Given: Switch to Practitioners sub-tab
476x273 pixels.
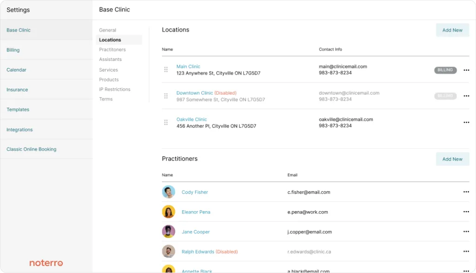Looking at the screenshot, I should (x=112, y=50).
